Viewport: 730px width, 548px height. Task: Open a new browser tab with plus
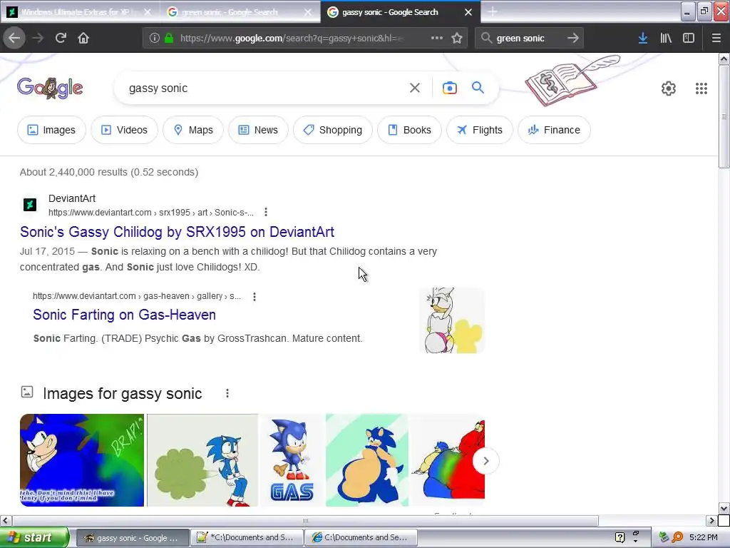pyautogui.click(x=493, y=11)
